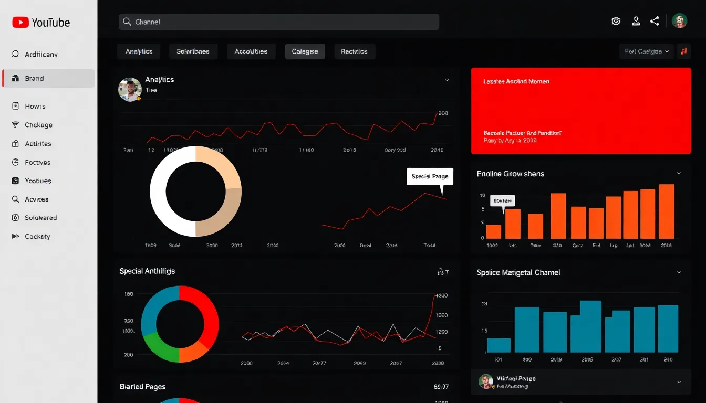The image size is (706, 403).
Task: Open Chckage in the sidebar
Action: point(38,125)
